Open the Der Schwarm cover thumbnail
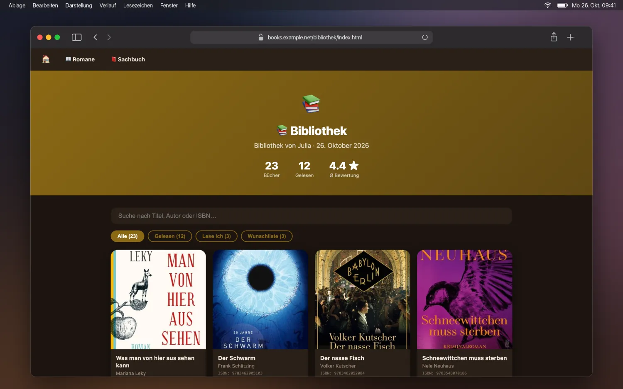623x389 pixels. pos(260,299)
